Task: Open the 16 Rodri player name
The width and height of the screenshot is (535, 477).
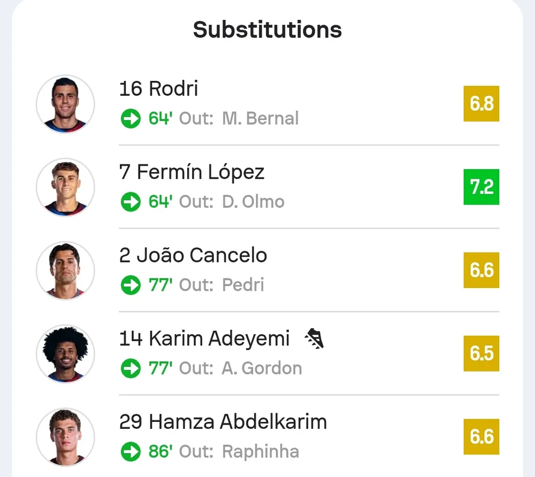Action: 159,88
